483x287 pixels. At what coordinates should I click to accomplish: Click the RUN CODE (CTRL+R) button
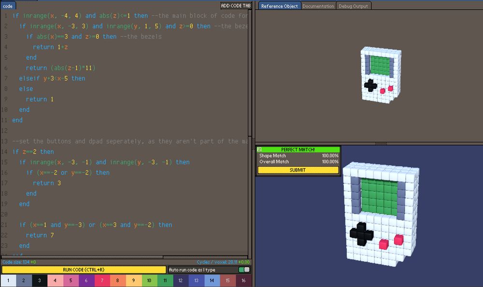(84, 270)
